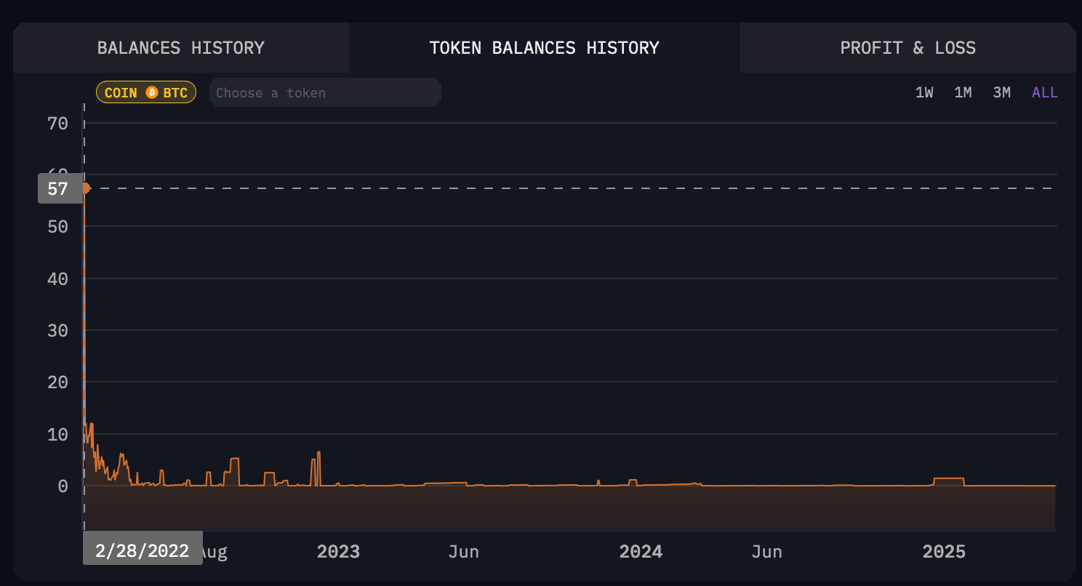
Task: Click the 57 value label on y-axis
Action: point(58,189)
